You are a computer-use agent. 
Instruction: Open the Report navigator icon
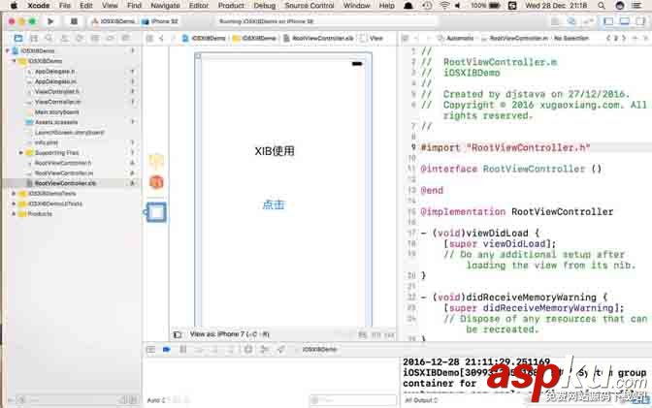[125, 38]
